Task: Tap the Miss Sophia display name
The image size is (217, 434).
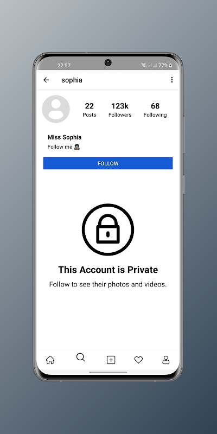Action: pos(65,137)
